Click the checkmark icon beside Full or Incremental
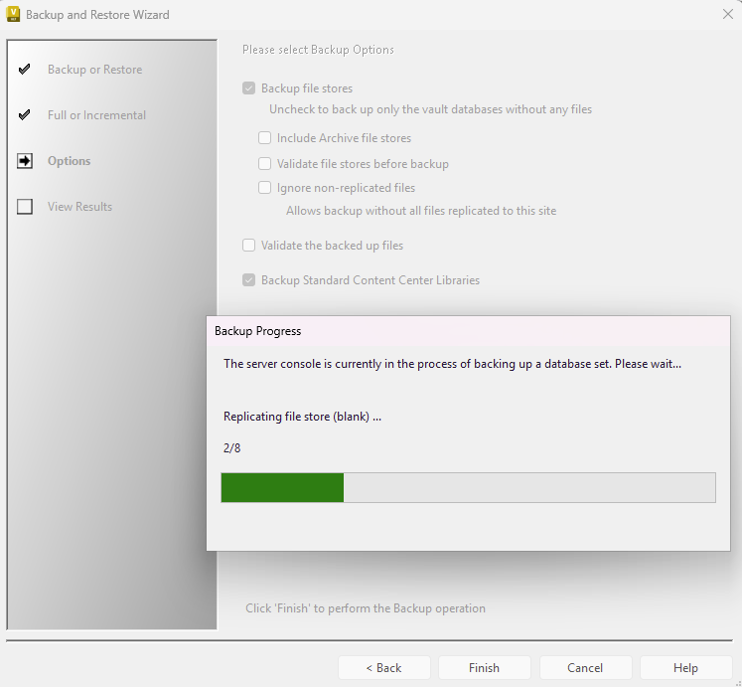This screenshot has height=687, width=742. 24,114
